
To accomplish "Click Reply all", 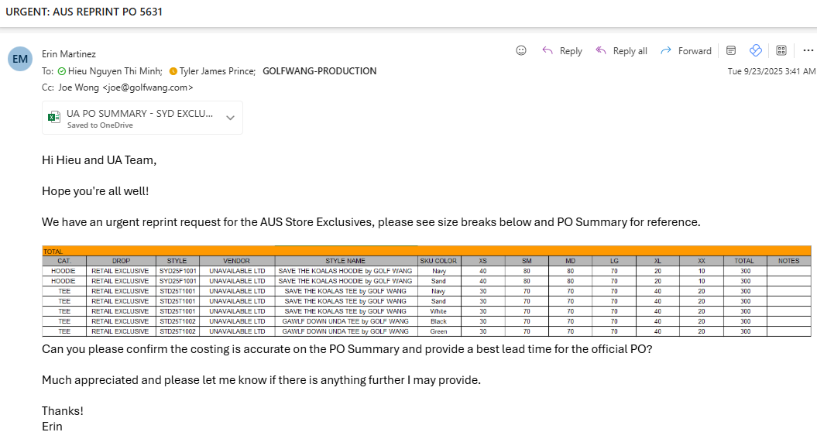I will (x=621, y=51).
